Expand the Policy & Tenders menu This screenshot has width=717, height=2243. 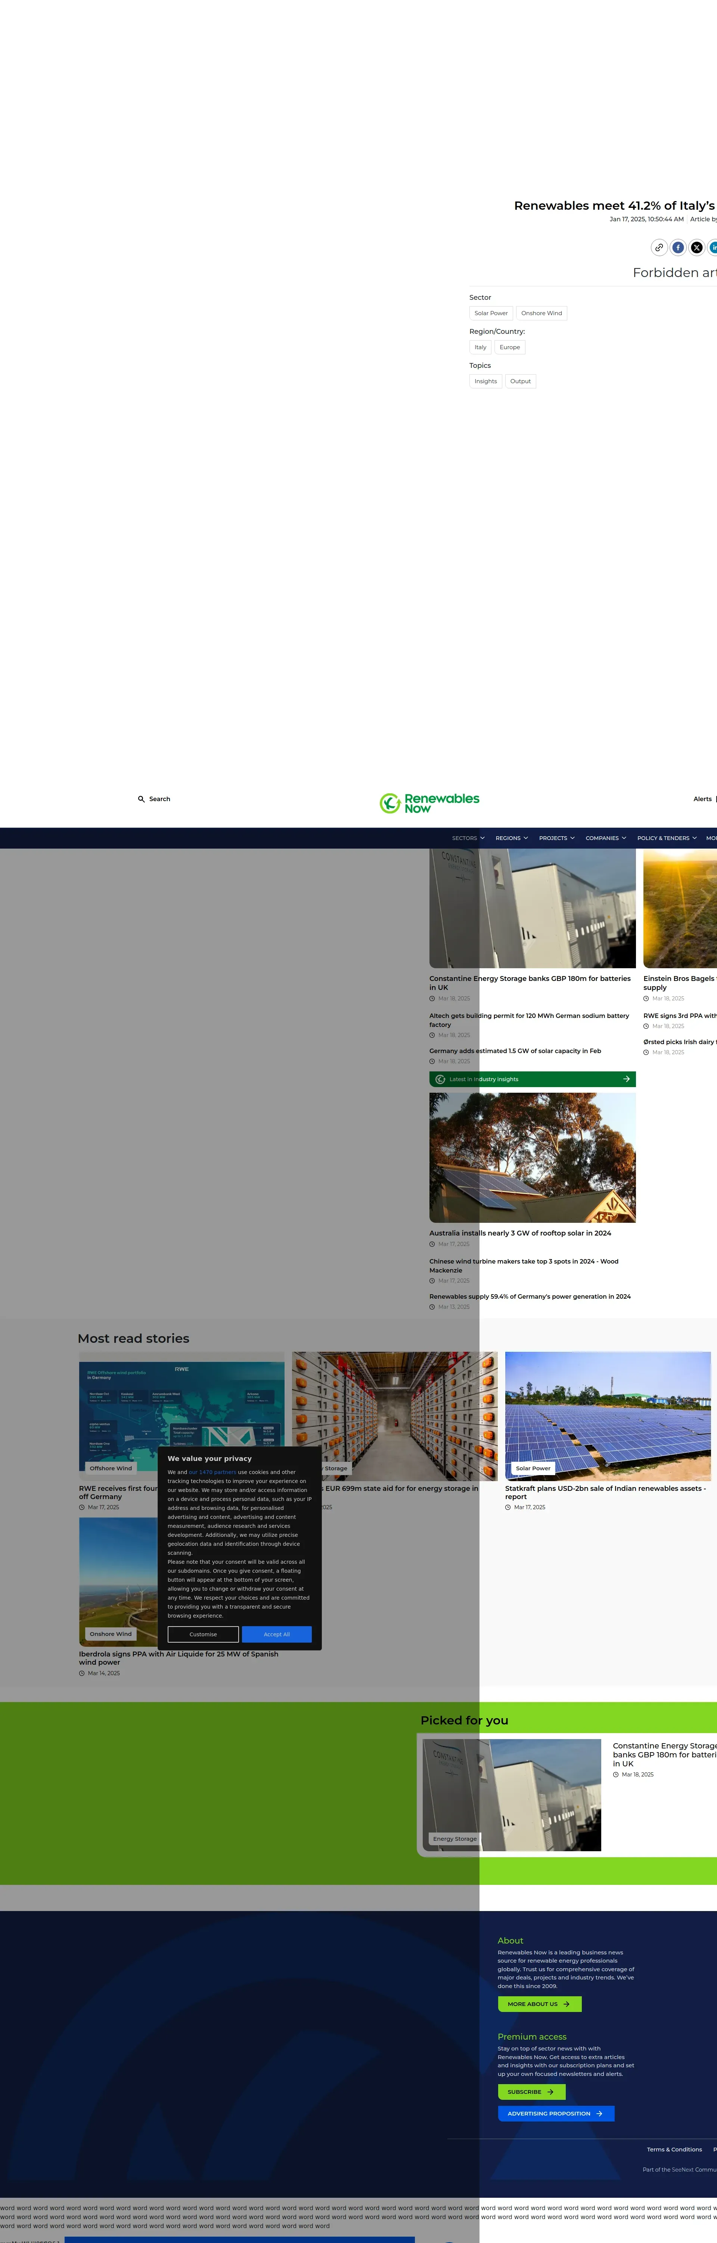pyautogui.click(x=667, y=838)
